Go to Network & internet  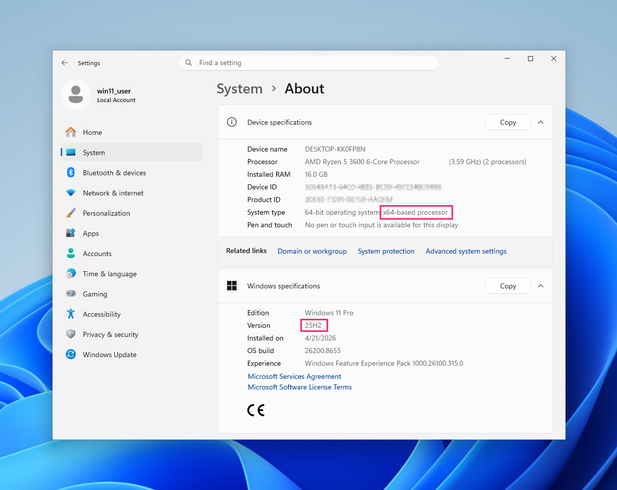[x=131, y=193]
